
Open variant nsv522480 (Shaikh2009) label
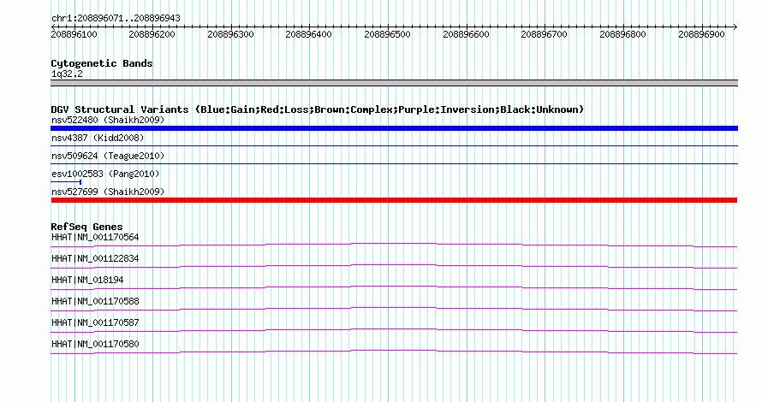[x=108, y=120]
